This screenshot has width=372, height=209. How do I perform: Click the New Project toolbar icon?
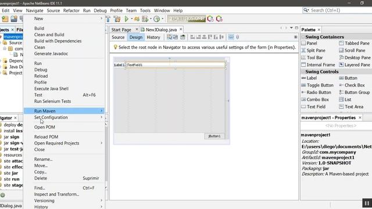[x=5, y=19]
